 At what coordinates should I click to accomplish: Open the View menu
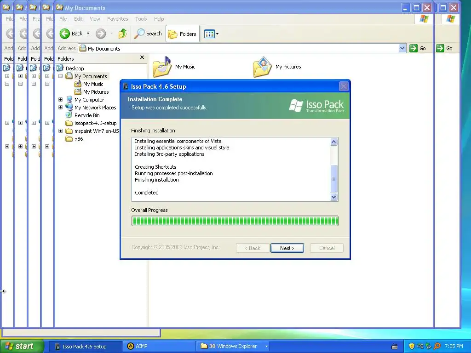click(x=95, y=19)
